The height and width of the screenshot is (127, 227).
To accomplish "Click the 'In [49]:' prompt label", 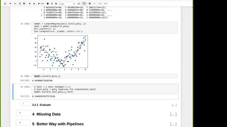I will coord(25,24).
